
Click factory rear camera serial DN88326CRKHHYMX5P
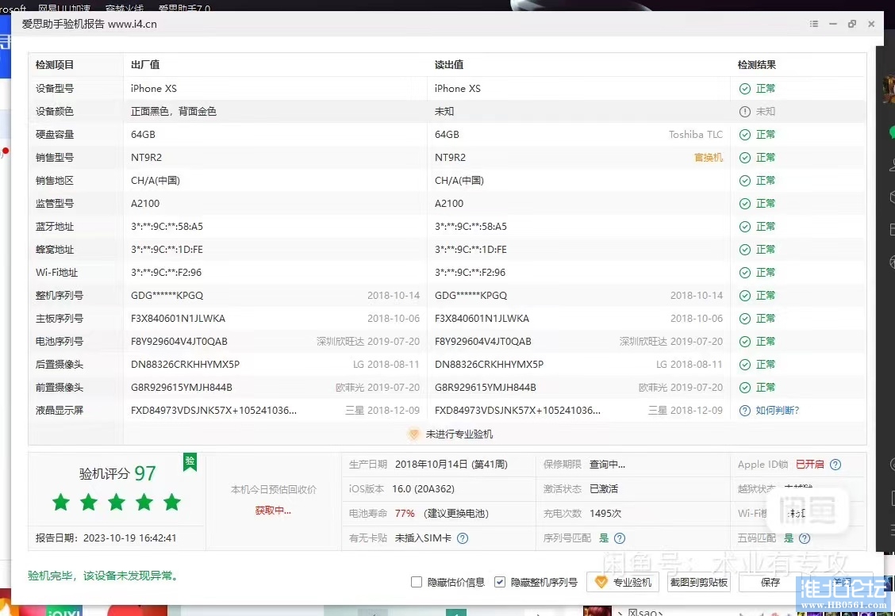(185, 365)
